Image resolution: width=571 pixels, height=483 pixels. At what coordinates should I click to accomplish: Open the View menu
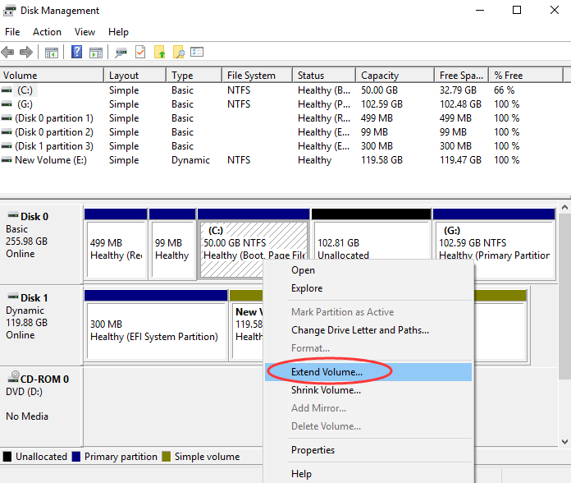[x=85, y=32]
